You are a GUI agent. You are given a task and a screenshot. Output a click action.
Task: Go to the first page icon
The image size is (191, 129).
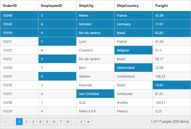click(x=5, y=122)
